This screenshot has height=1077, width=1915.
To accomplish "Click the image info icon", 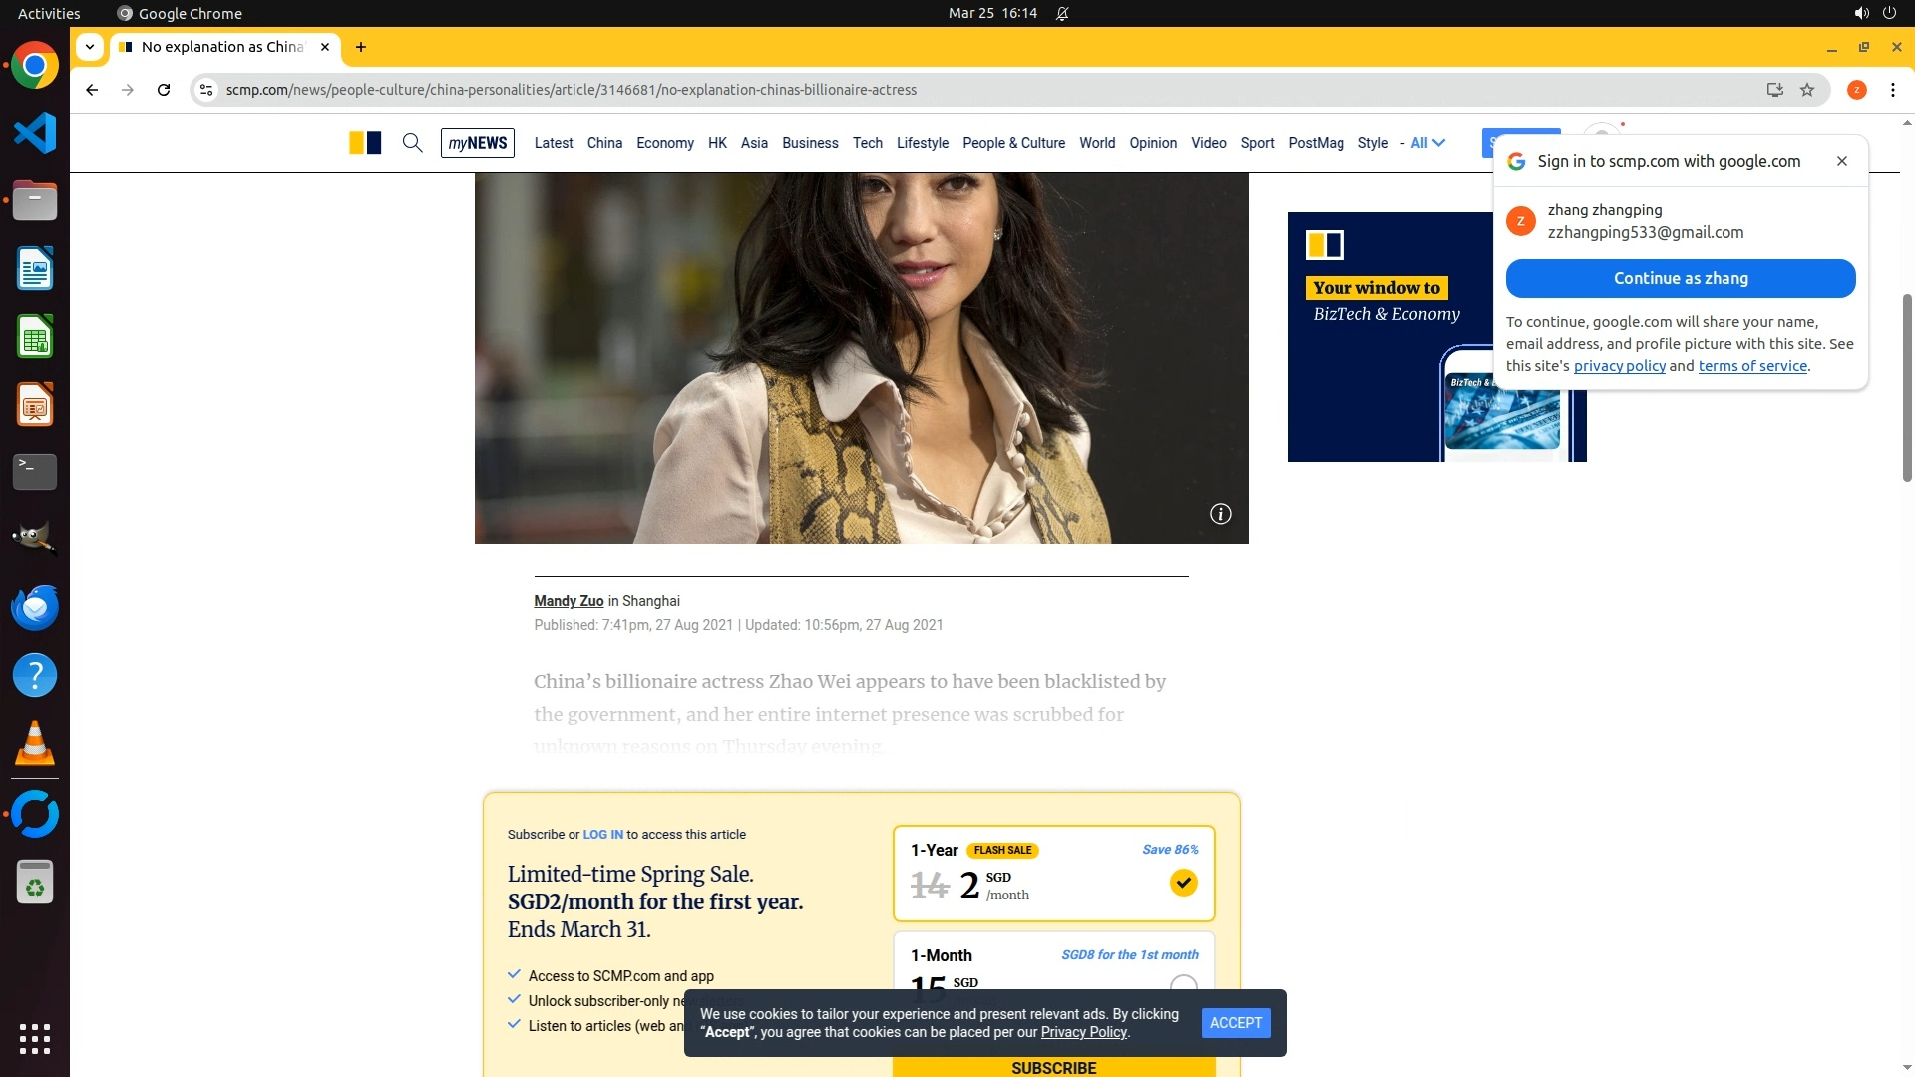I will pyautogui.click(x=1220, y=514).
